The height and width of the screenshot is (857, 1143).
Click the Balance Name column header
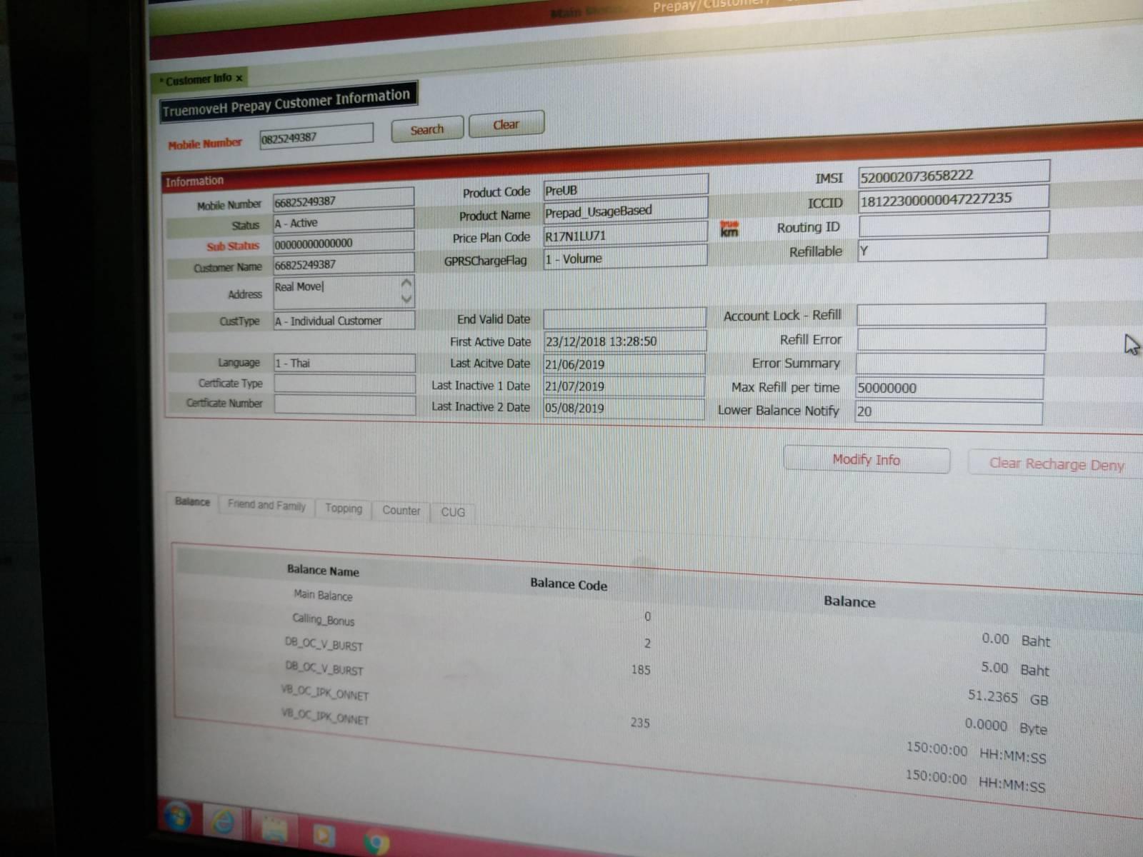click(323, 570)
